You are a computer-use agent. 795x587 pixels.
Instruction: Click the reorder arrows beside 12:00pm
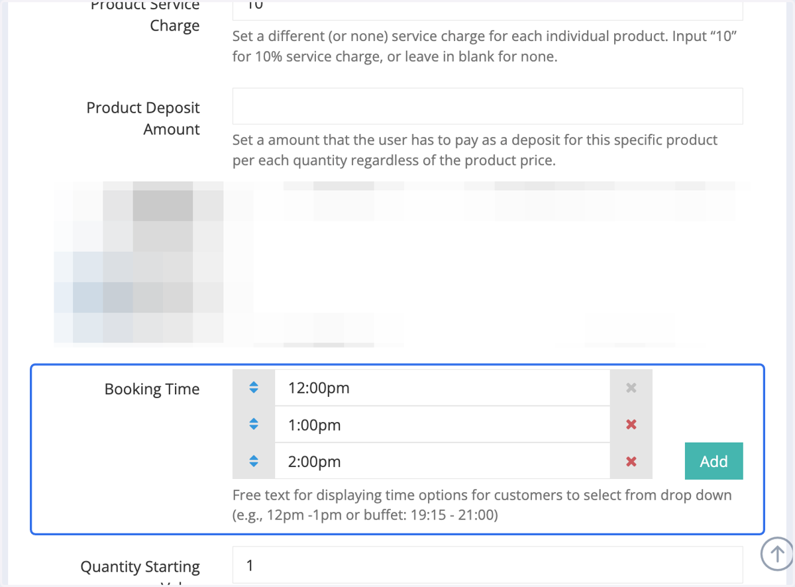(x=254, y=388)
